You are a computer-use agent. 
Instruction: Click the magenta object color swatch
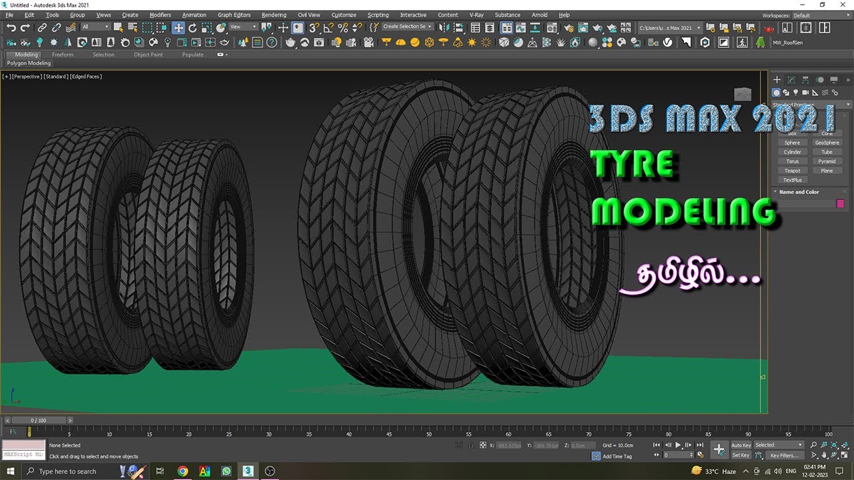pos(840,204)
